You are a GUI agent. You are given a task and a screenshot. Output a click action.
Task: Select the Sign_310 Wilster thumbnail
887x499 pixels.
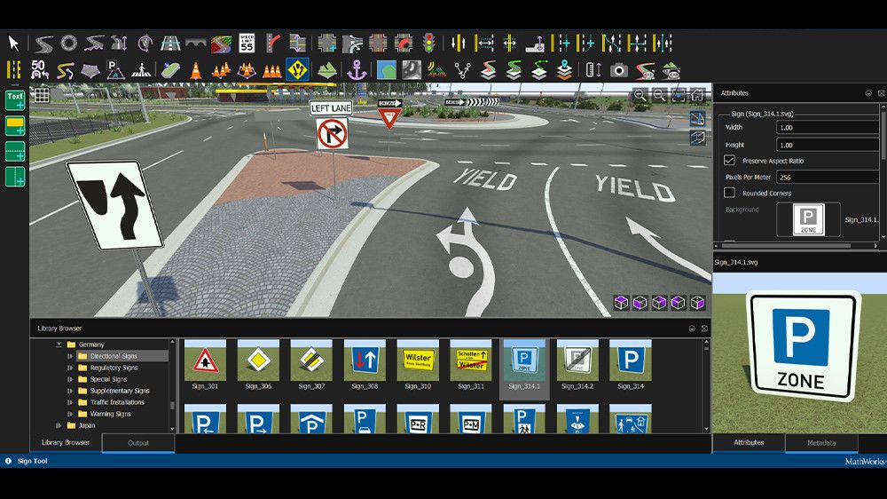(x=418, y=360)
